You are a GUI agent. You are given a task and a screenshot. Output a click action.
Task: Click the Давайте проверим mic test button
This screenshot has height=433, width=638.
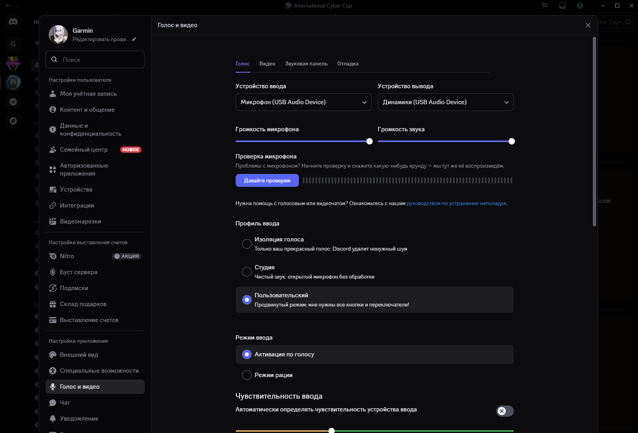[267, 180]
